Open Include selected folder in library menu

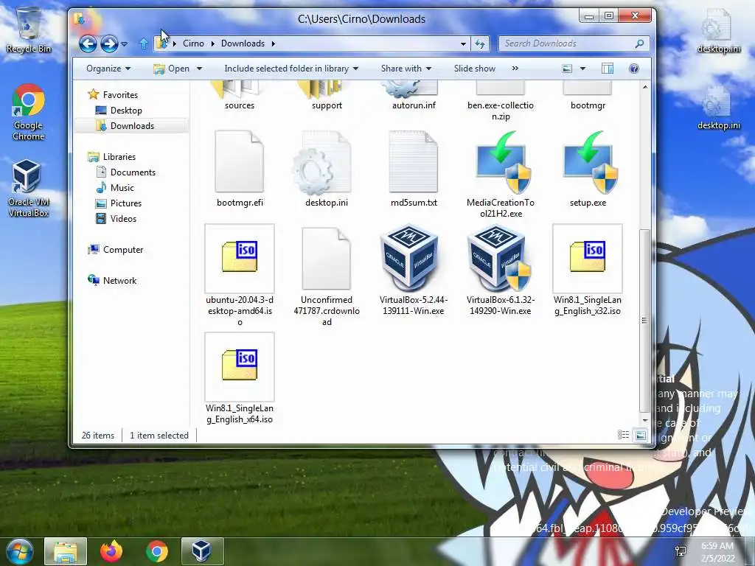(291, 69)
